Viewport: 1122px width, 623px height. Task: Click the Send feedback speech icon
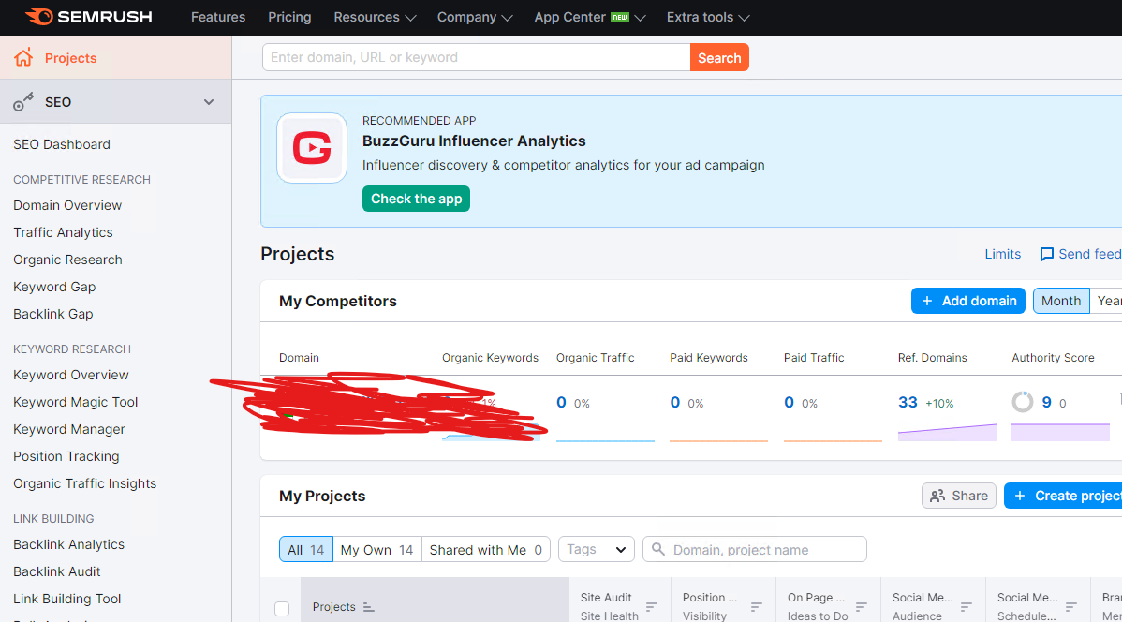[x=1046, y=254]
